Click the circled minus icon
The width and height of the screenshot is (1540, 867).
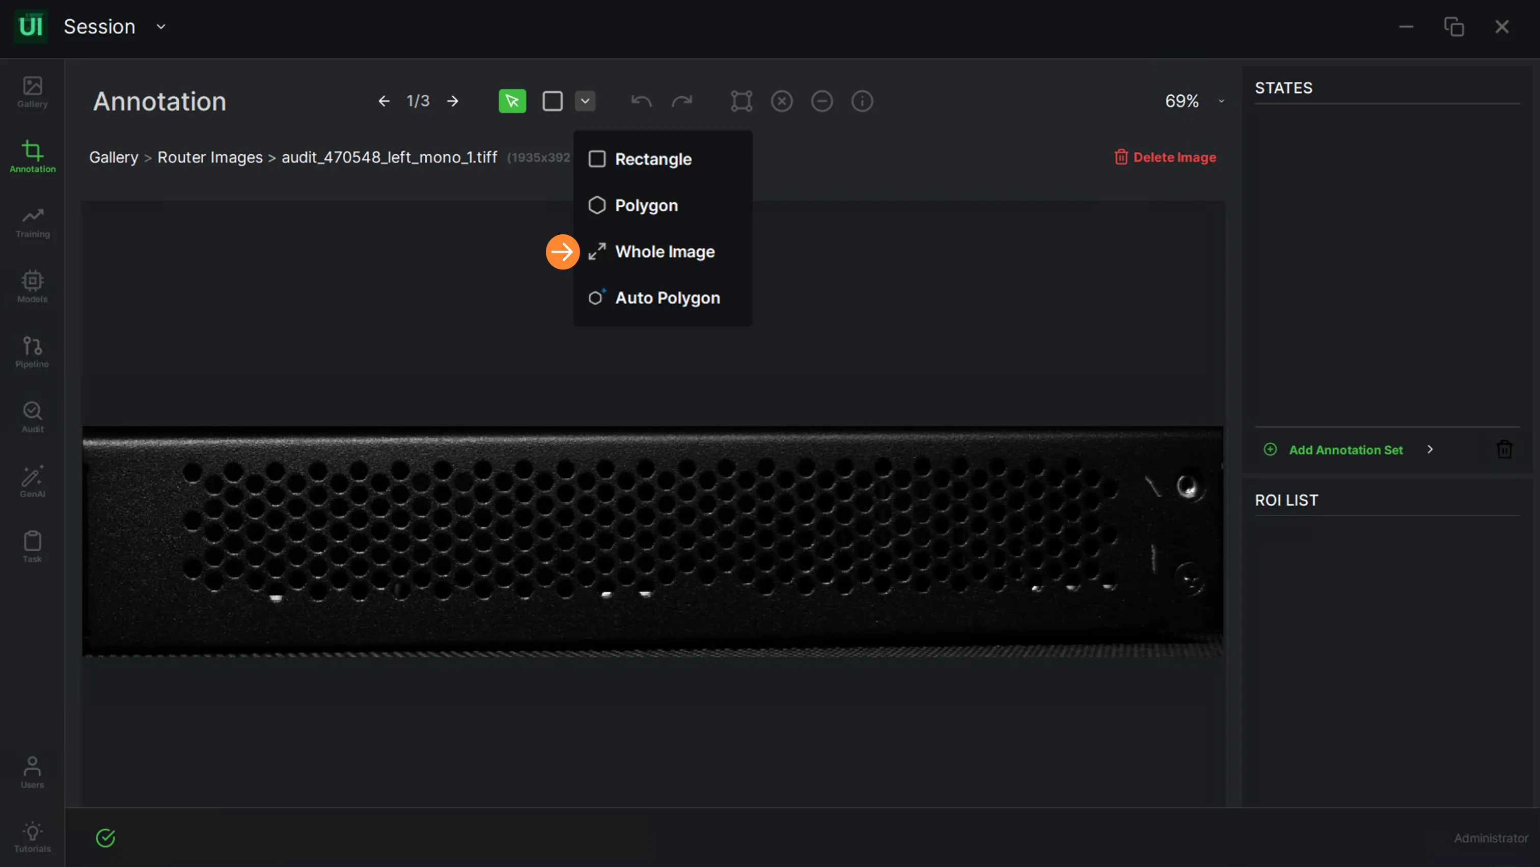pyautogui.click(x=822, y=101)
